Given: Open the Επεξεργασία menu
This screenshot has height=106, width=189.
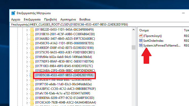Looking at the screenshot, I should click(32, 19).
